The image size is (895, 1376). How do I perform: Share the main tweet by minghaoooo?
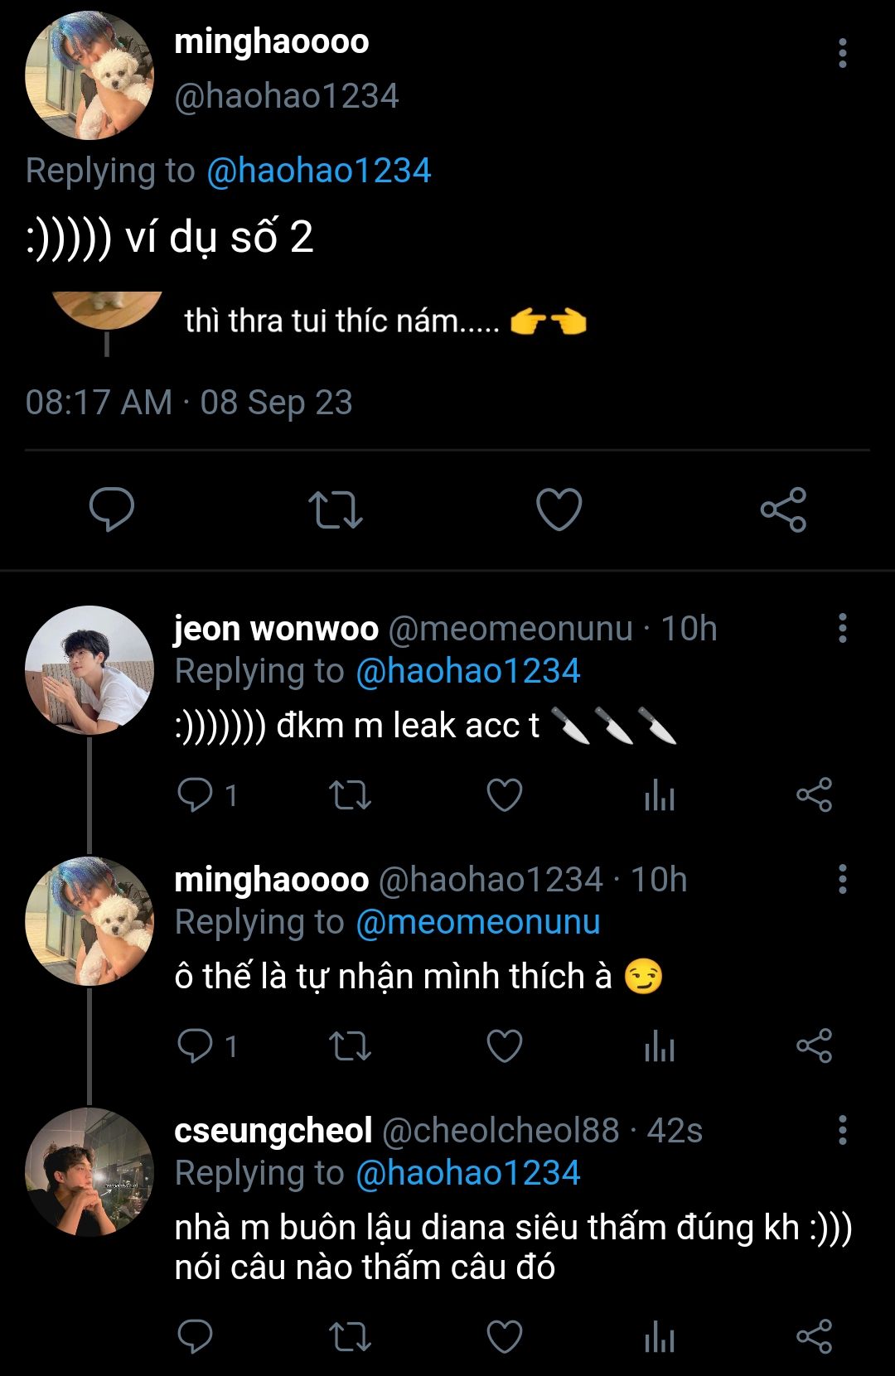tap(783, 509)
